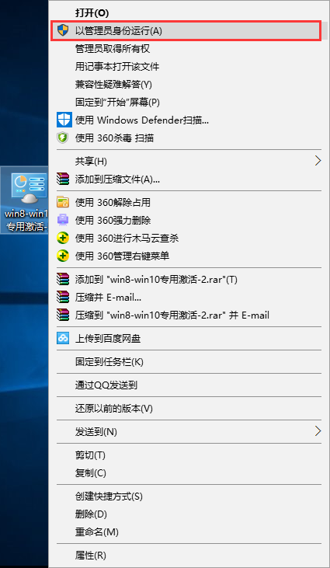Choose 压缩到 "win8-win10专用激活-2.rar" 并 E-mail
Image resolution: width=330 pixels, height=568 pixels.
point(172,315)
